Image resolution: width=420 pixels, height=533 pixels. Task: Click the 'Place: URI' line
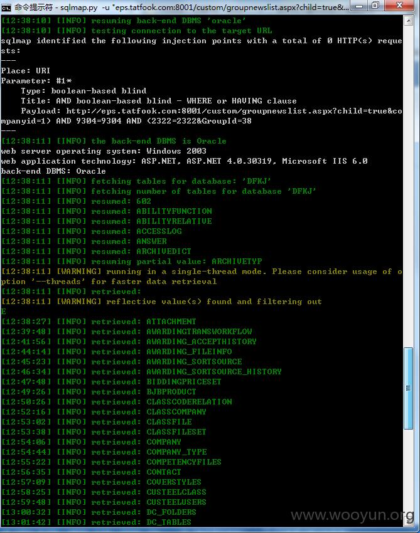tap(26, 71)
